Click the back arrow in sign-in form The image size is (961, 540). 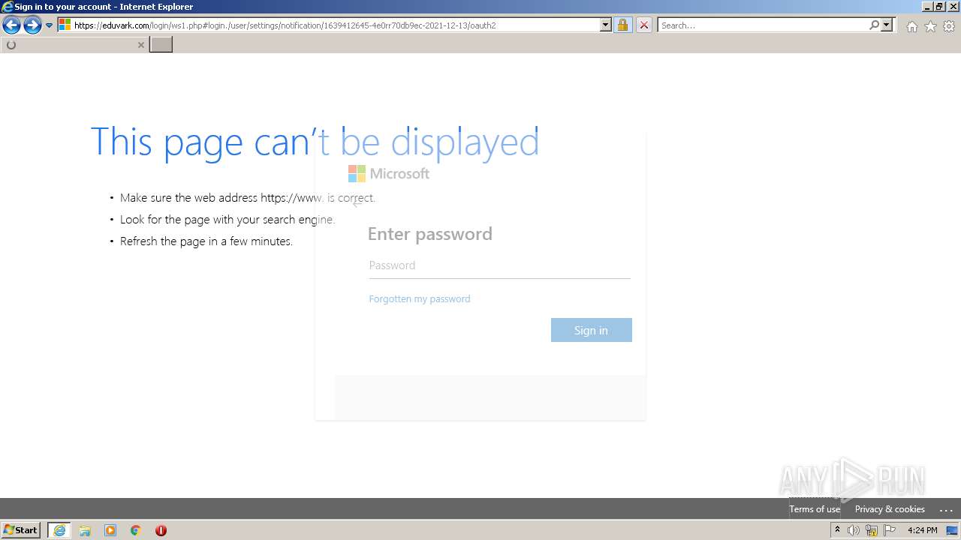[357, 202]
